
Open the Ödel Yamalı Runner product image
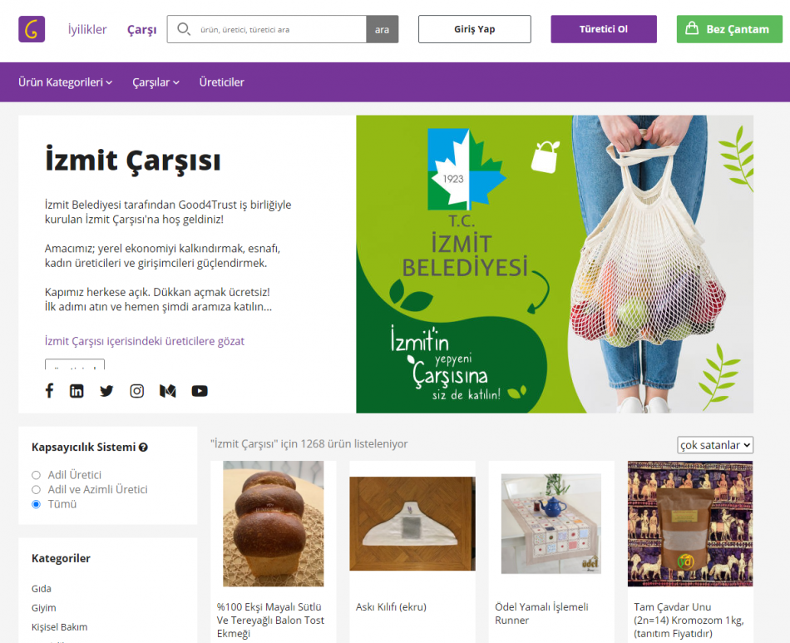tap(551, 523)
